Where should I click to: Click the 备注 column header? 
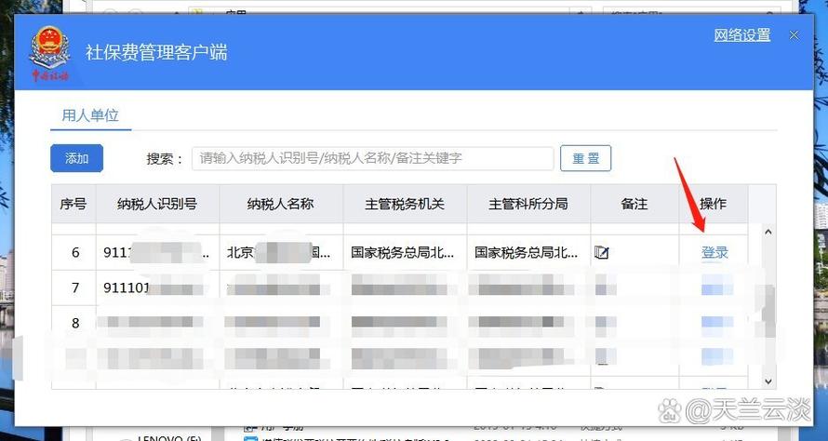coord(634,204)
